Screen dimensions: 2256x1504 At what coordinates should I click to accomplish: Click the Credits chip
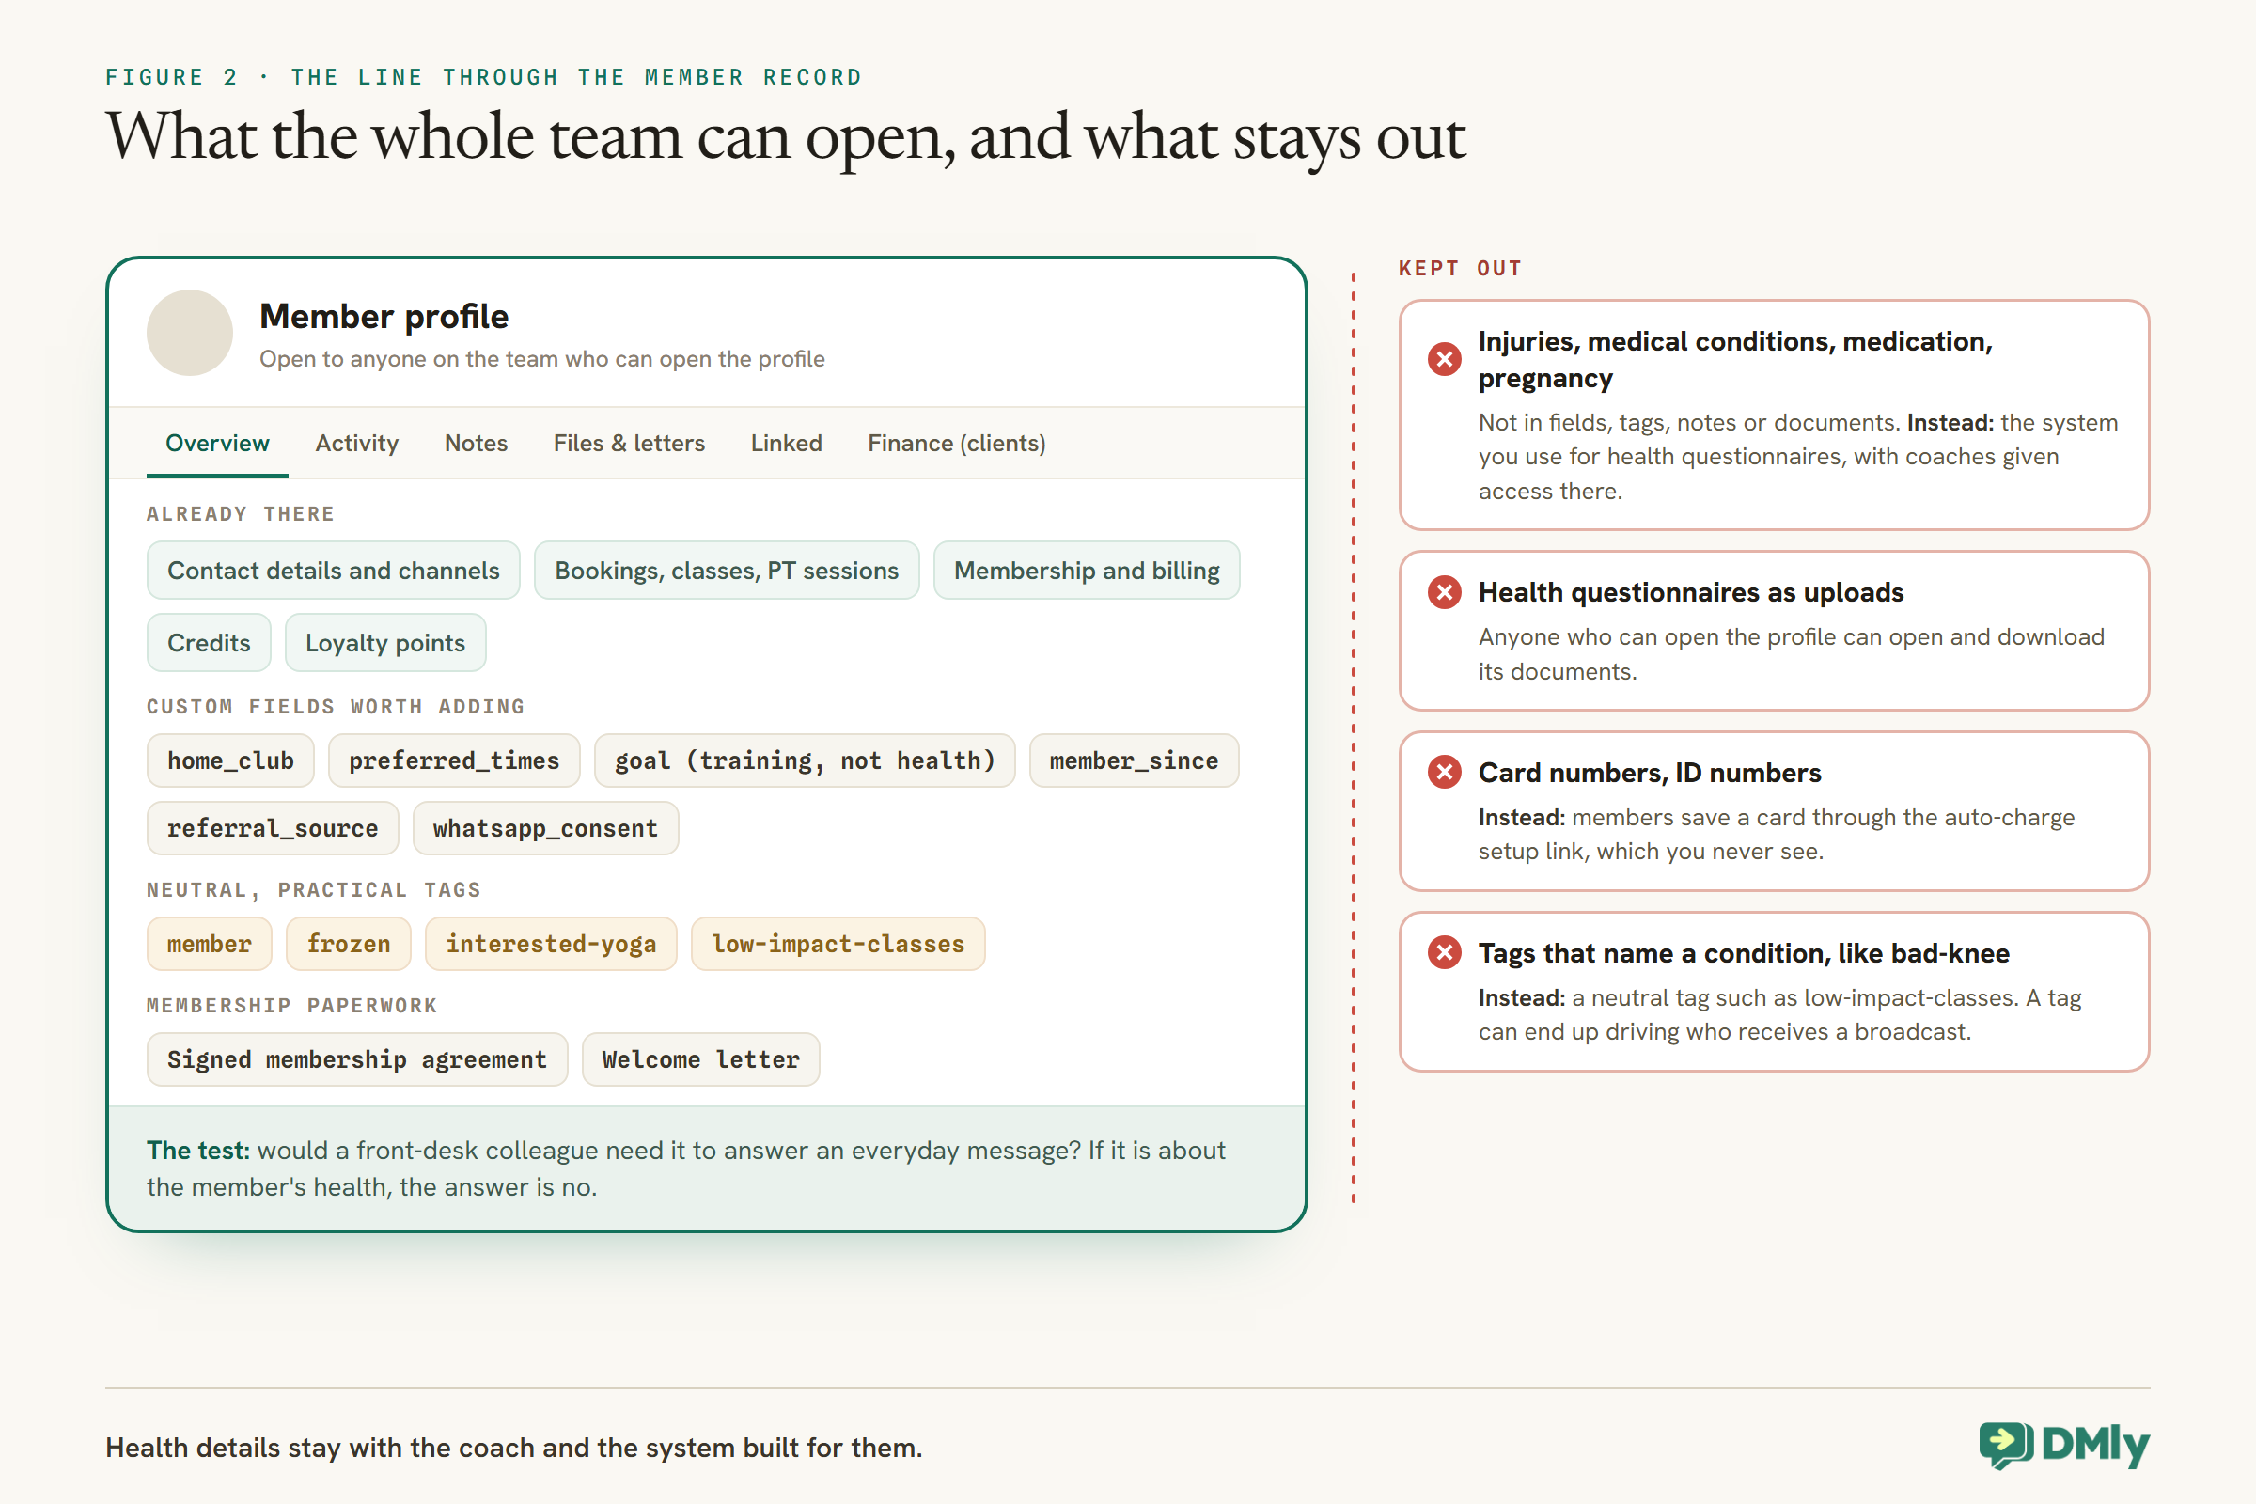(209, 643)
